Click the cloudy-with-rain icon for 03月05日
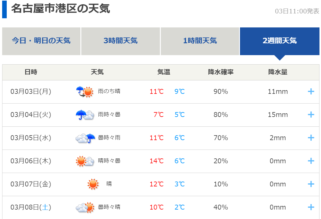This screenshot has width=321, height=219. tap(85, 138)
